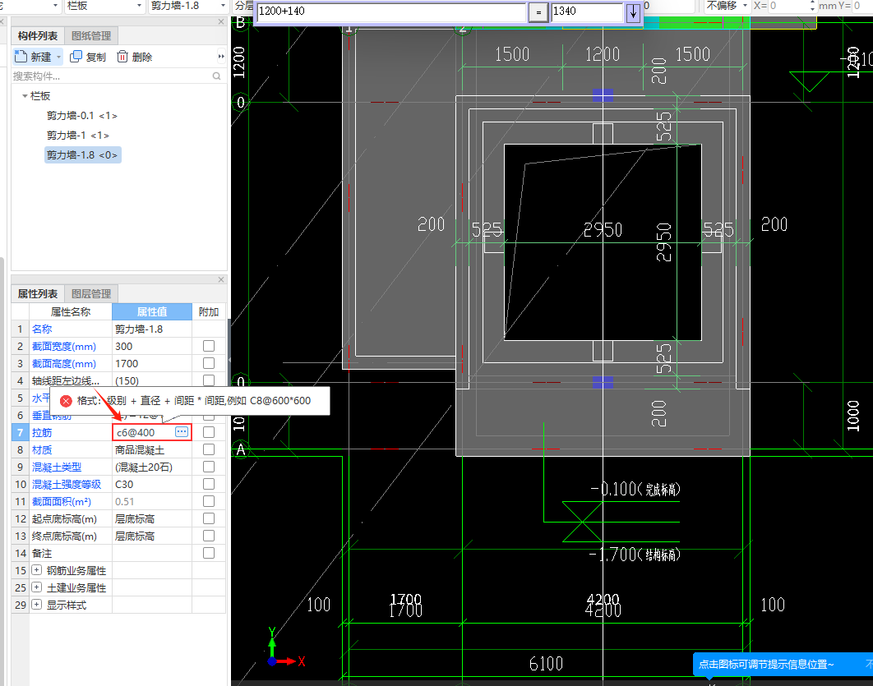Viewport: 873px width, 686px height.
Task: Select 剪力墙-1.8 in component tree
Action: (x=82, y=154)
